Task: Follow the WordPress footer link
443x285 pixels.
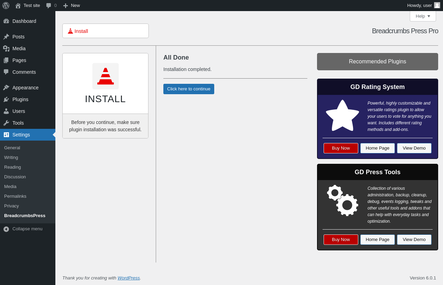Action: point(129,278)
